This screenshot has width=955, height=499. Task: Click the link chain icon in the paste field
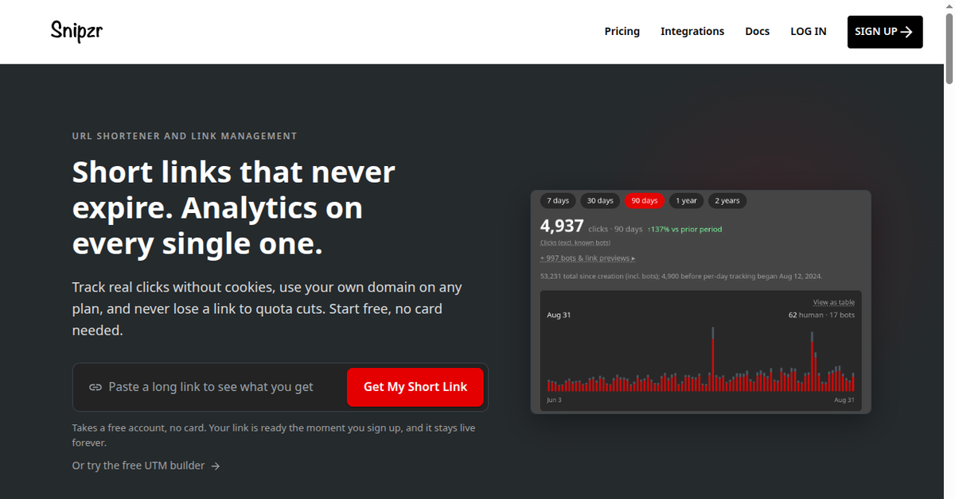click(x=95, y=387)
